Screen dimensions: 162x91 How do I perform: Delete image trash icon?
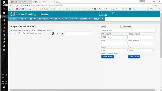pyautogui.click(x=53, y=33)
